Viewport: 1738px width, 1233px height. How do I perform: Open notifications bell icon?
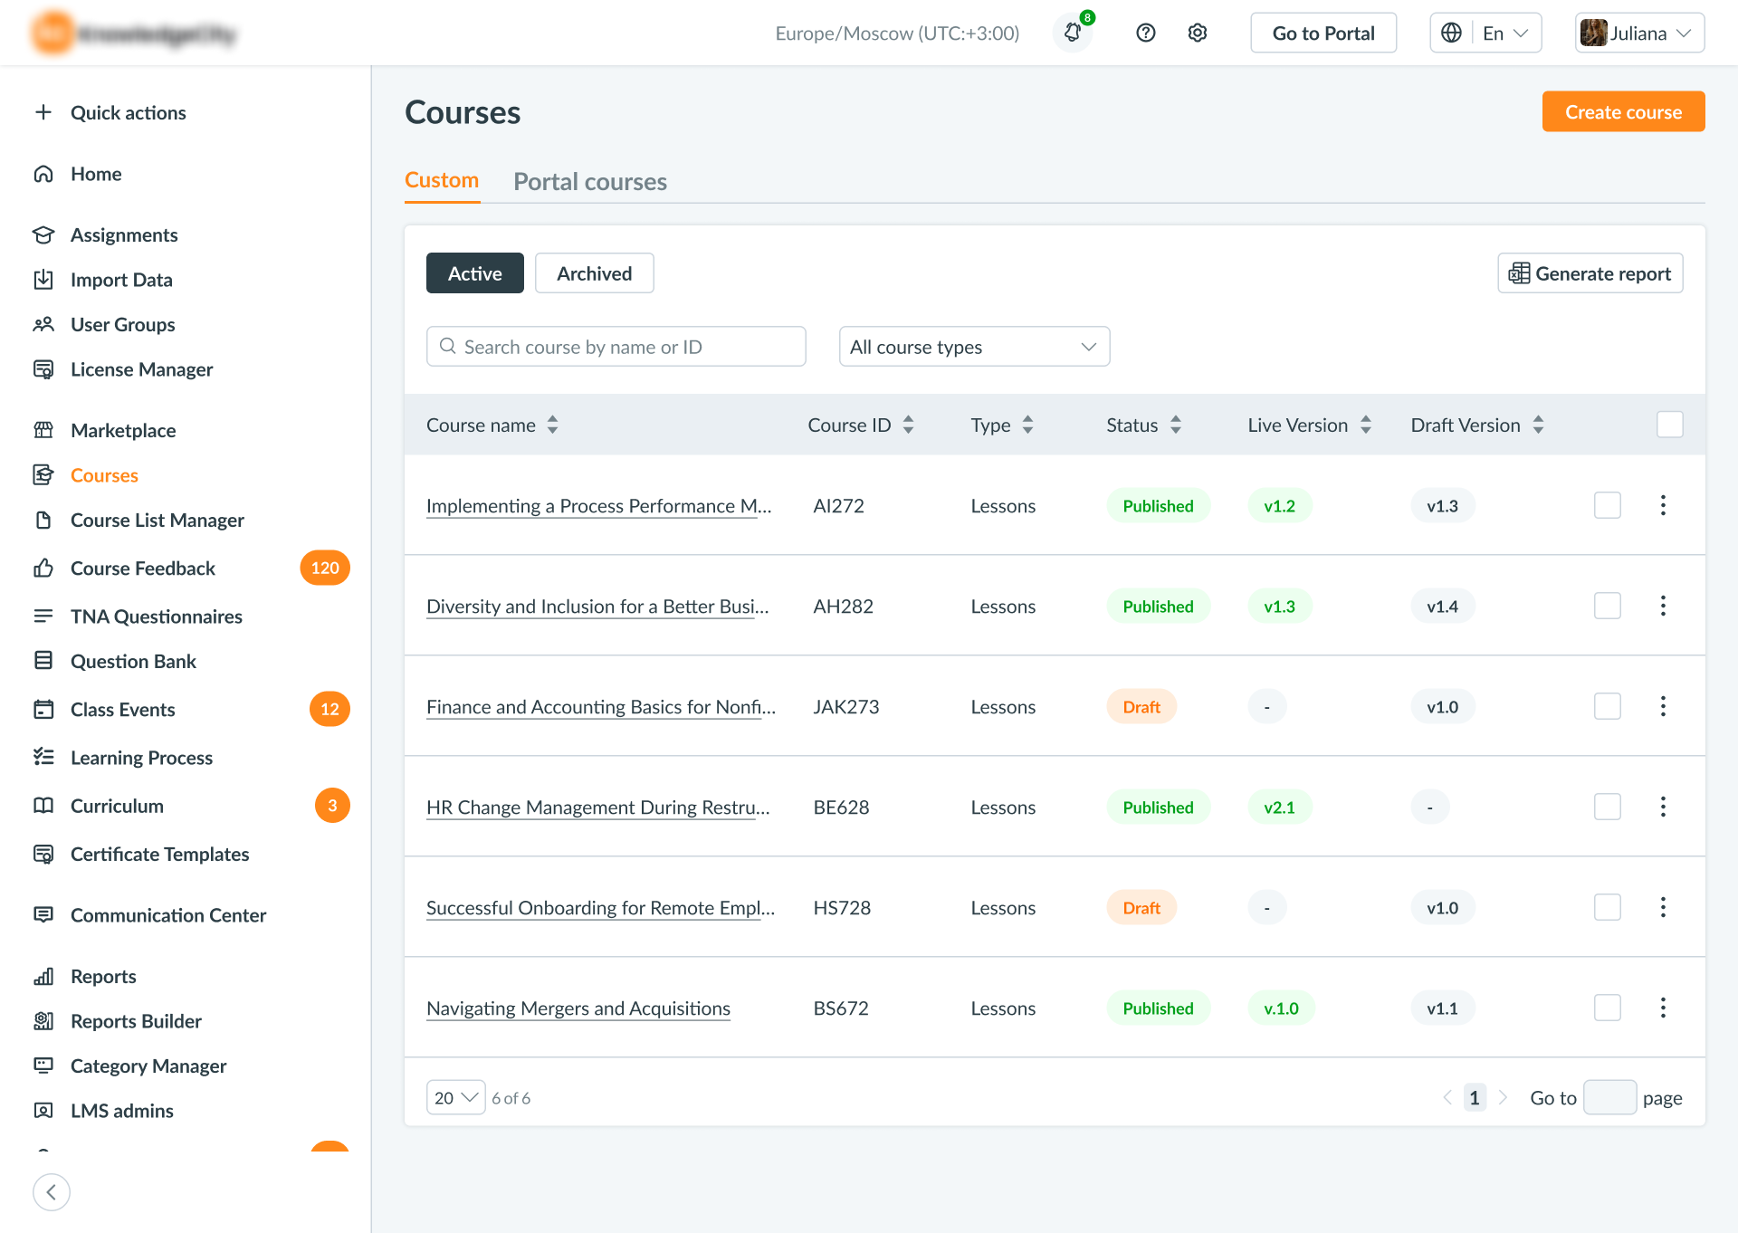pyautogui.click(x=1073, y=33)
